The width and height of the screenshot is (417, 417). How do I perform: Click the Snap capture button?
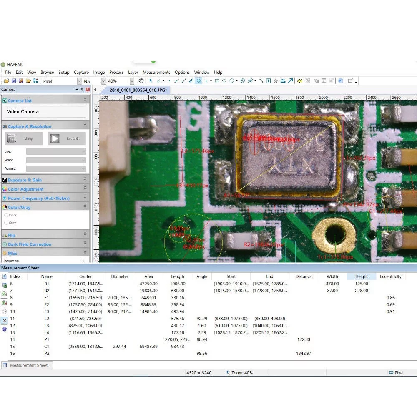pyautogui.click(x=23, y=138)
